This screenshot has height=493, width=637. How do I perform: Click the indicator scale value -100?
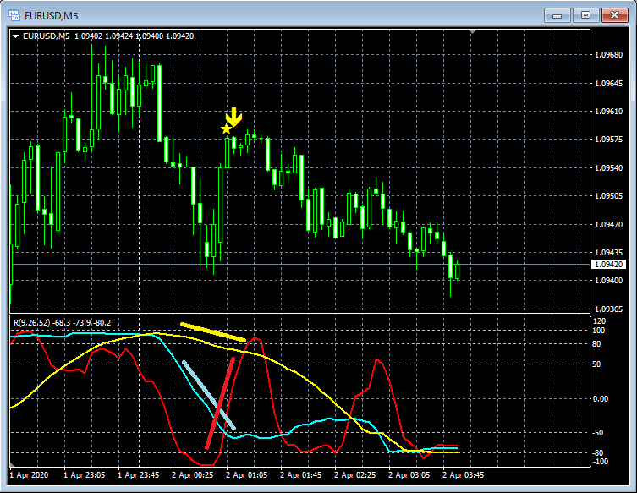click(x=600, y=462)
